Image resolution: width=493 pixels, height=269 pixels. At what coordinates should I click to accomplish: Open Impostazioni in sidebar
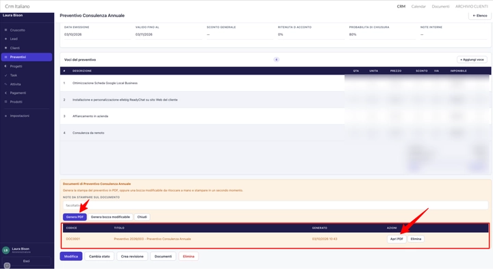[x=27, y=116]
